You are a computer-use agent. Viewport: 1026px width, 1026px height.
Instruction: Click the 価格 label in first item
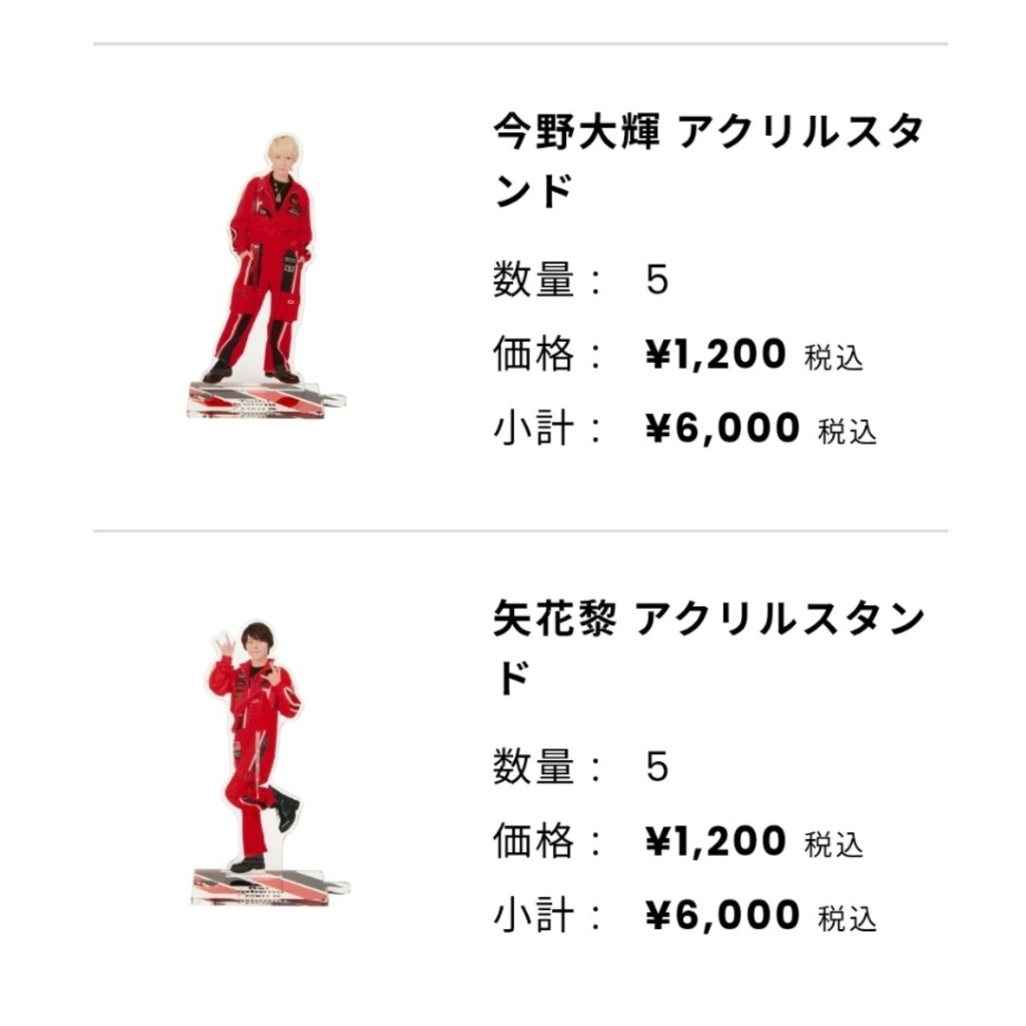coord(534,354)
